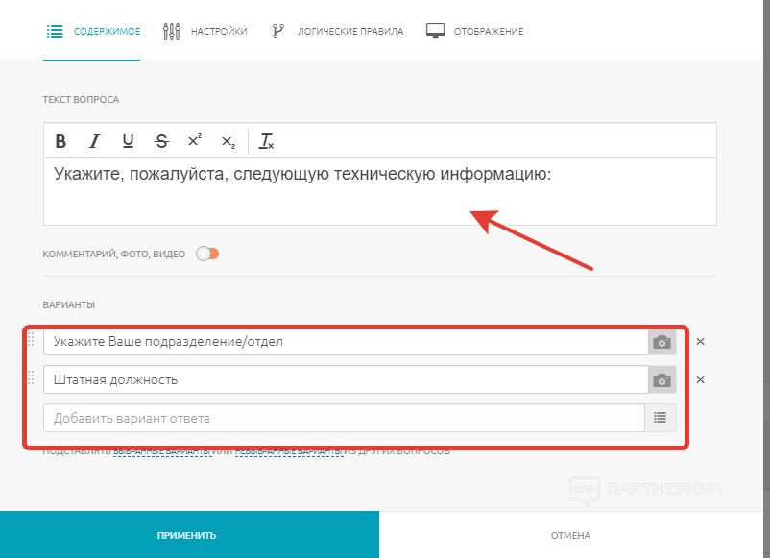The width and height of the screenshot is (770, 558).
Task: Switch to the 'Настройки' tab
Action: (205, 31)
